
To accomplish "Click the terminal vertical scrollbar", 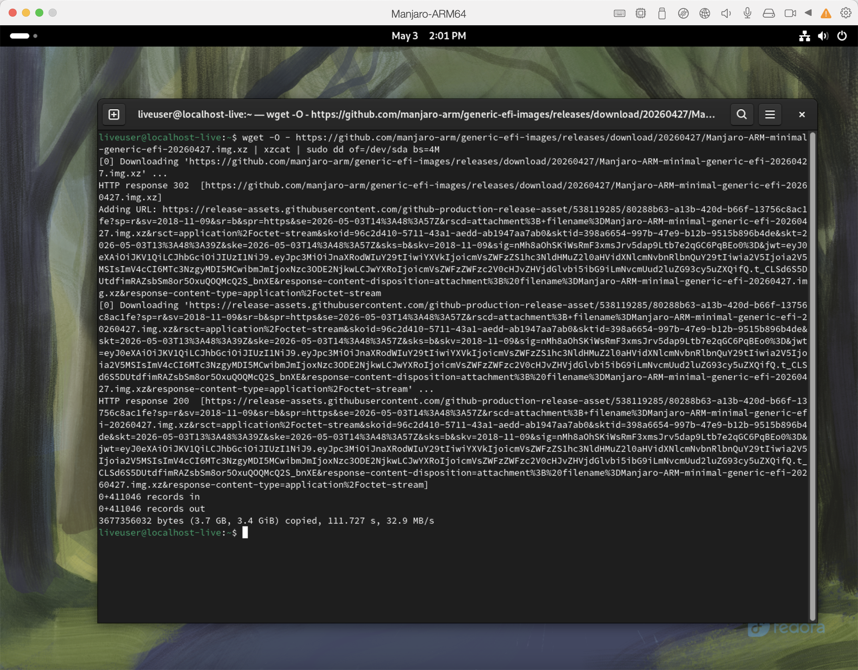I will (812, 377).
